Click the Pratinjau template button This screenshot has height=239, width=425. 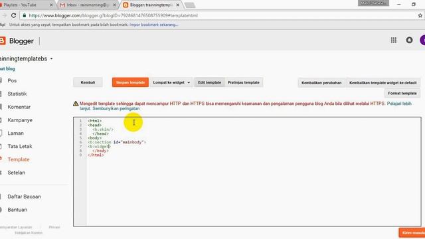click(244, 82)
